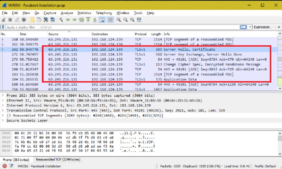Screen dimensions: 282x169
Task: Click the capture options gear icon
Action: 24,20
